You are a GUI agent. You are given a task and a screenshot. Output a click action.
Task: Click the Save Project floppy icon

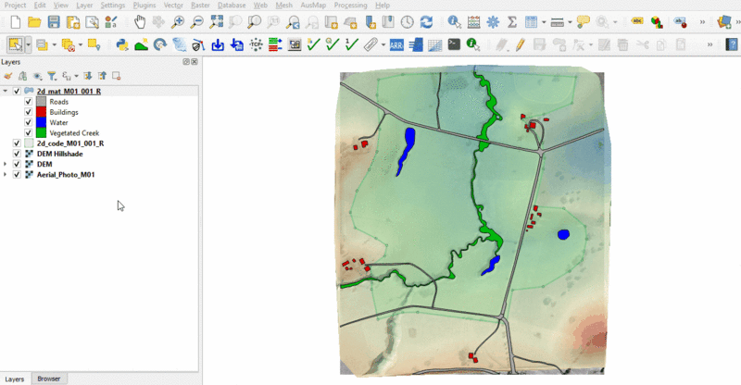(55, 21)
